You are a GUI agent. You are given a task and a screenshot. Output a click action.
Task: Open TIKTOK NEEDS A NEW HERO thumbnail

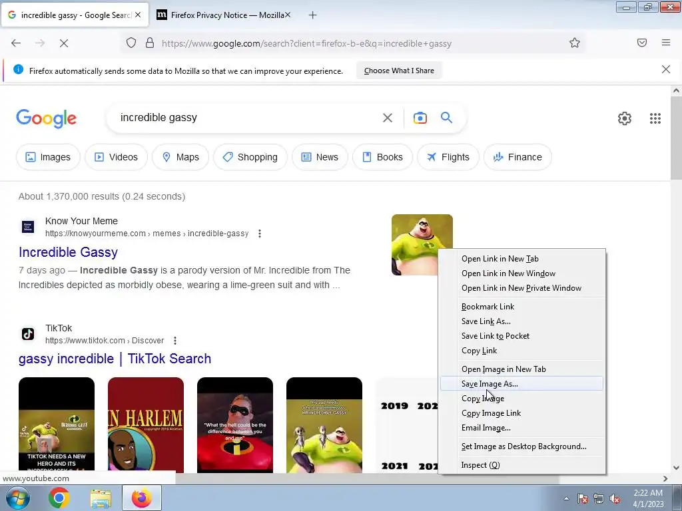point(57,425)
